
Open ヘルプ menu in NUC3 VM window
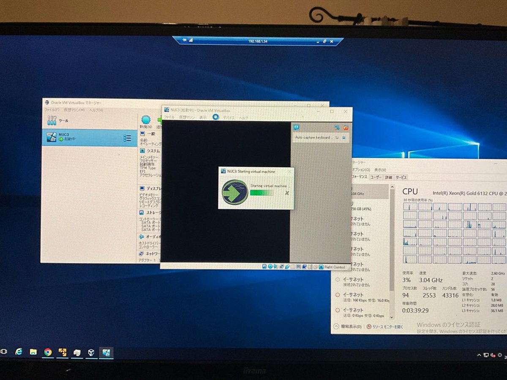click(244, 118)
